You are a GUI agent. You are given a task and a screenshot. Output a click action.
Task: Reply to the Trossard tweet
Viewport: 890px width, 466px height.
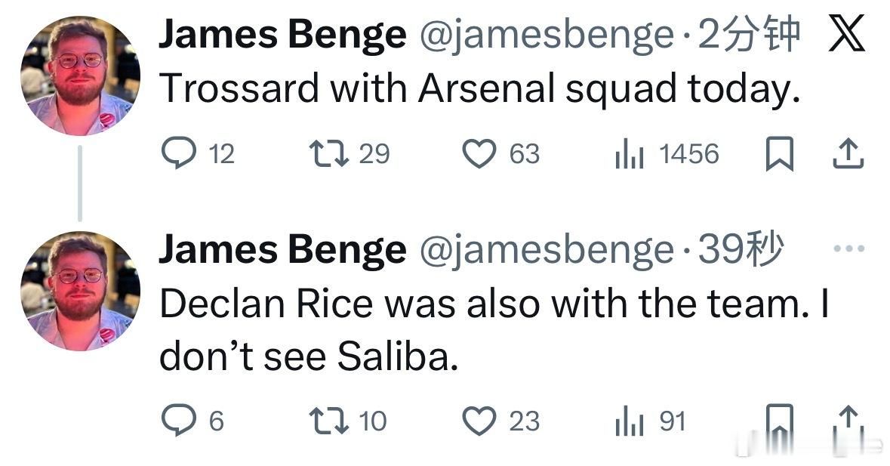point(178,155)
